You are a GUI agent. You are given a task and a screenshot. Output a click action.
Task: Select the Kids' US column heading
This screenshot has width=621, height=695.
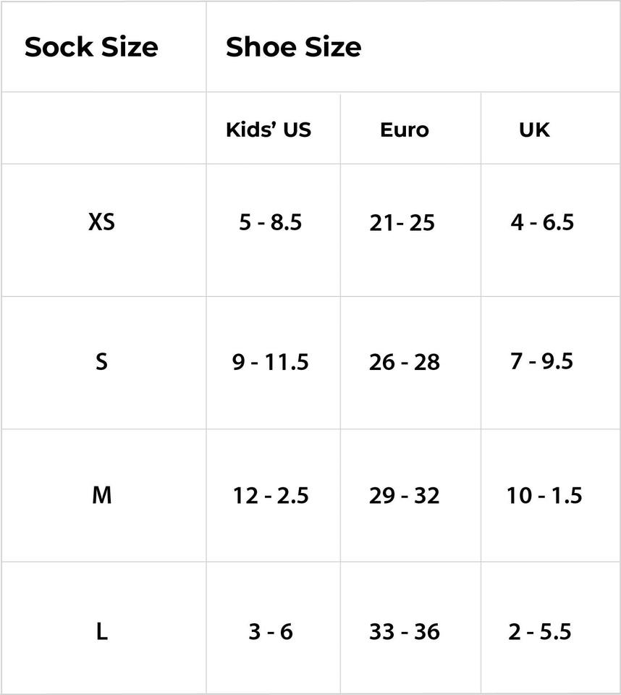pos(269,130)
